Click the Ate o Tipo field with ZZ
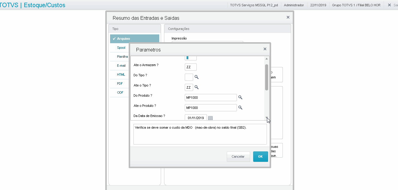Screen dimensions: 398x190 (189, 87)
